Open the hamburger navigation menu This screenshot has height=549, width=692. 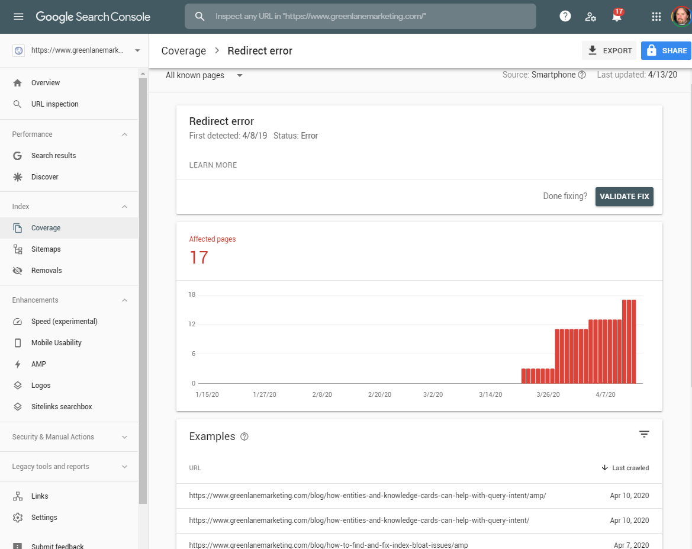[18, 17]
